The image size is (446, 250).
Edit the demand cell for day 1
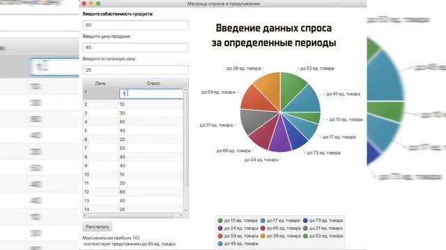pos(151,94)
